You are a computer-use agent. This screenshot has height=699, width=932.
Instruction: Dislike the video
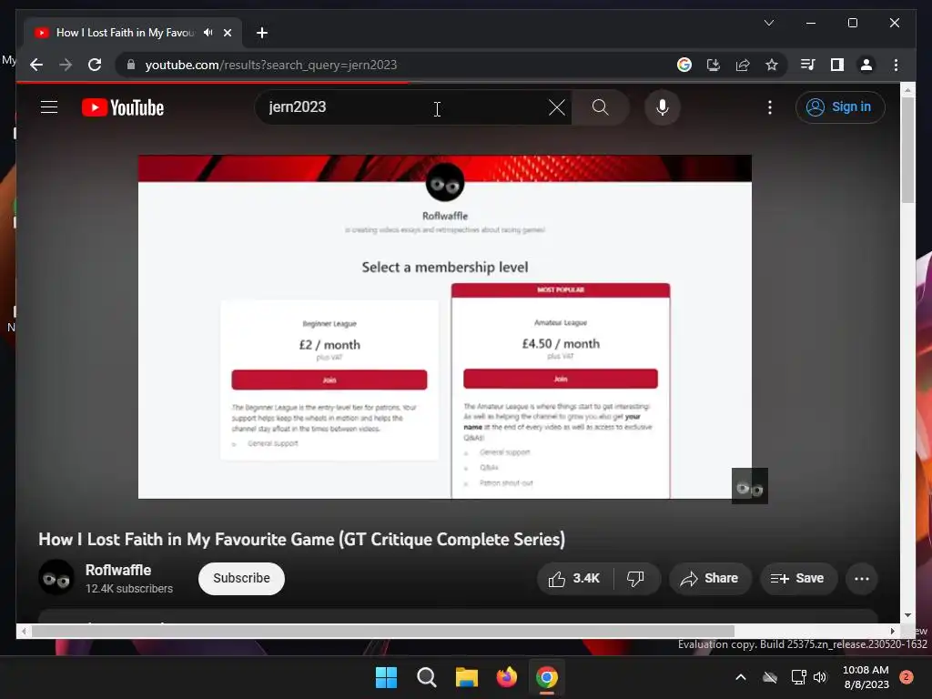coord(636,578)
